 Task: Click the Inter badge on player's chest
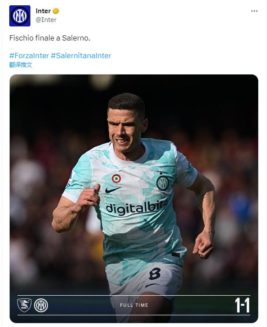[x=163, y=182]
